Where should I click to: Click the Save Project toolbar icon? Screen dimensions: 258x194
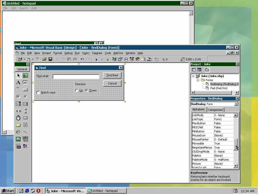50,59
